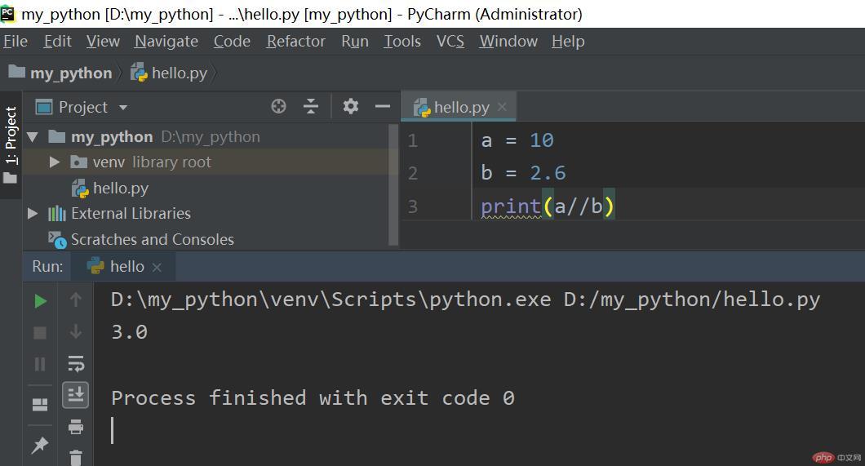This screenshot has height=466, width=865.
Task: Rerun hello with the green play button
Action: (40, 301)
